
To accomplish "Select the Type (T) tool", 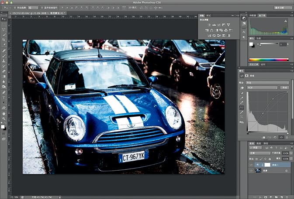I will [x=3, y=98].
